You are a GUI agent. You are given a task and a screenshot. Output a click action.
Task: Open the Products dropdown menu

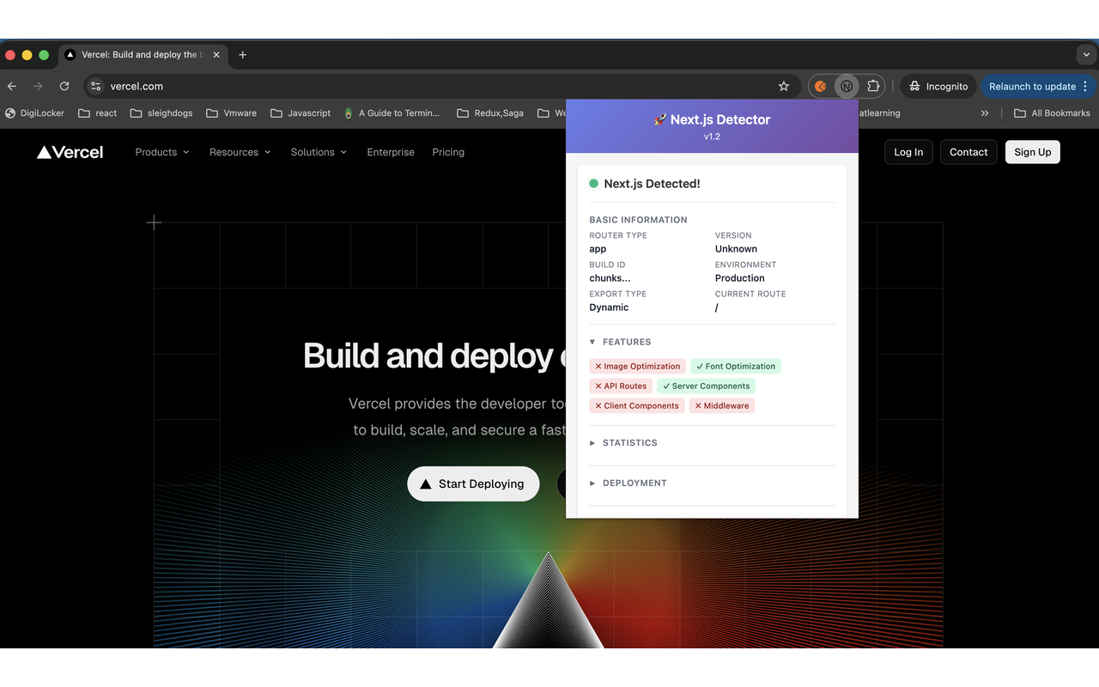pos(161,152)
